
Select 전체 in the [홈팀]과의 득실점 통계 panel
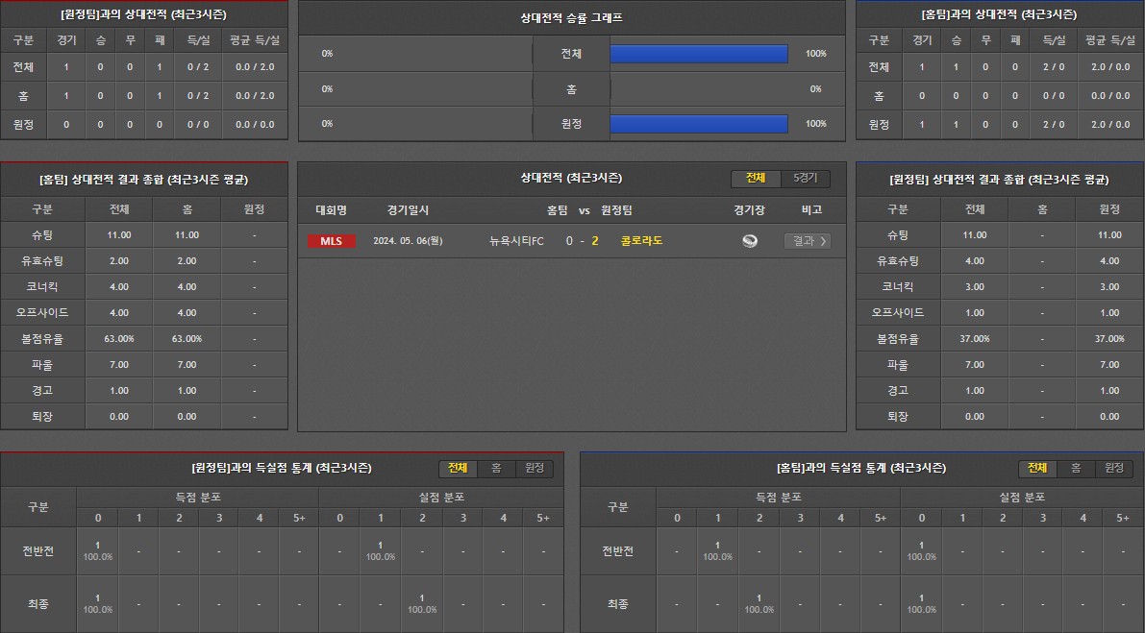click(1037, 468)
